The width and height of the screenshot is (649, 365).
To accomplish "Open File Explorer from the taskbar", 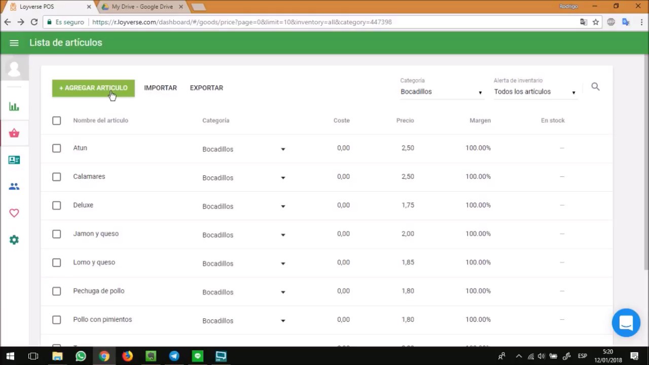I will pos(57,356).
